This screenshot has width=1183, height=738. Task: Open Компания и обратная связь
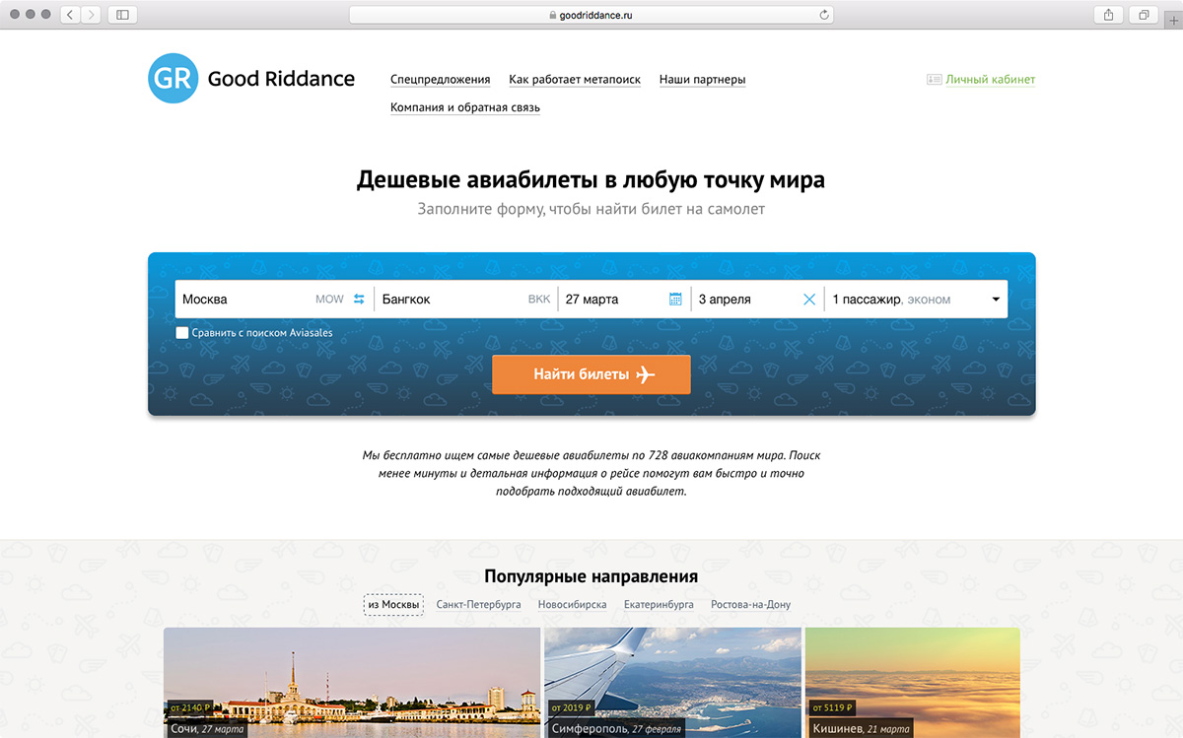click(465, 107)
